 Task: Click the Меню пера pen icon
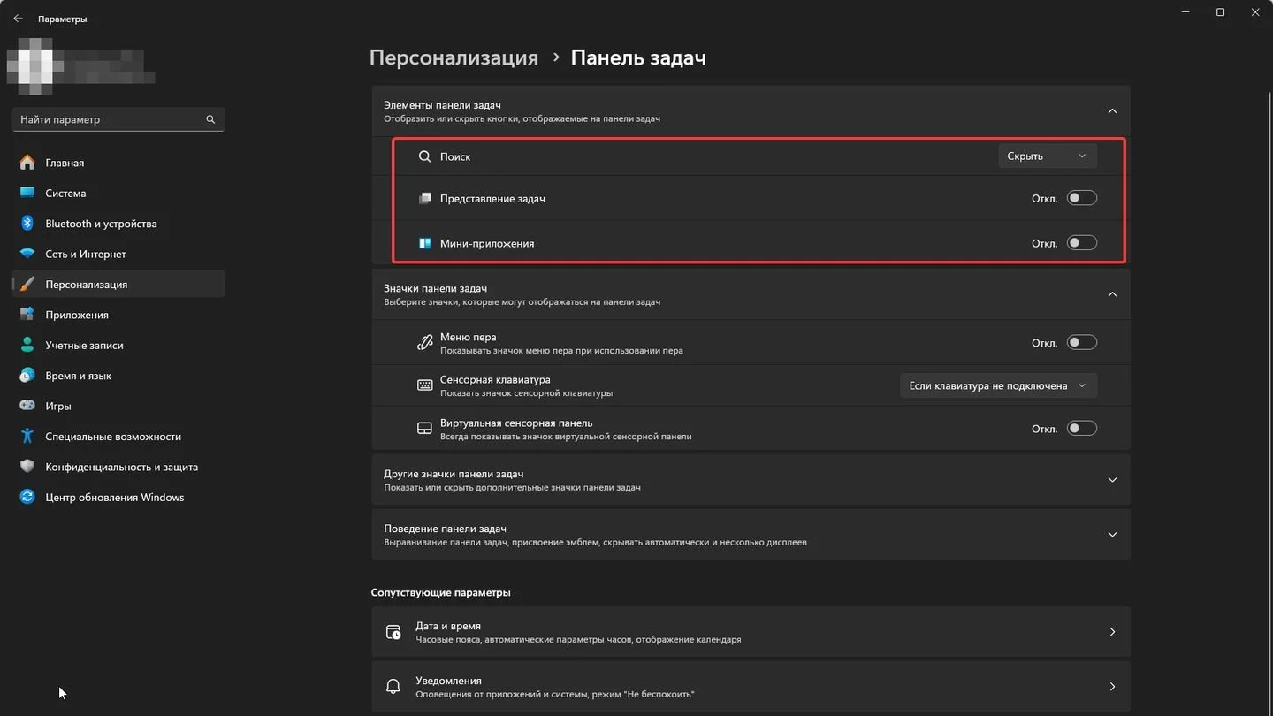tap(424, 343)
